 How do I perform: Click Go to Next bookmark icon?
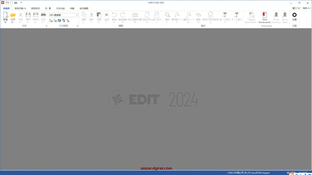pos(285,15)
